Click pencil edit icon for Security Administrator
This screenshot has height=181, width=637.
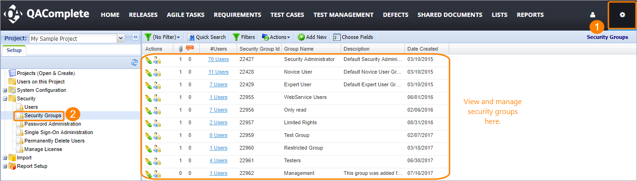pyautogui.click(x=148, y=60)
